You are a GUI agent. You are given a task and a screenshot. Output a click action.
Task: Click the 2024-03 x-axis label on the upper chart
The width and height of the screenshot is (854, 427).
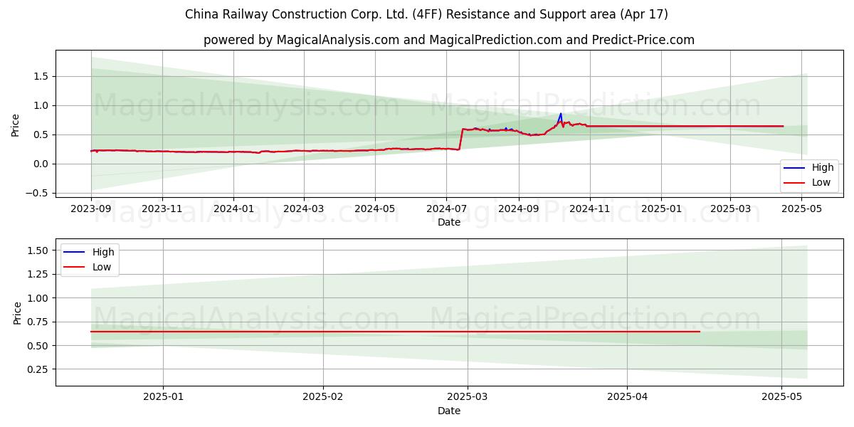coord(304,210)
